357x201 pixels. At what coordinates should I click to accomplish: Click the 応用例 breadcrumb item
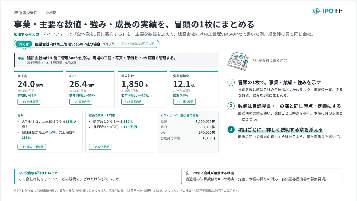coord(51,12)
